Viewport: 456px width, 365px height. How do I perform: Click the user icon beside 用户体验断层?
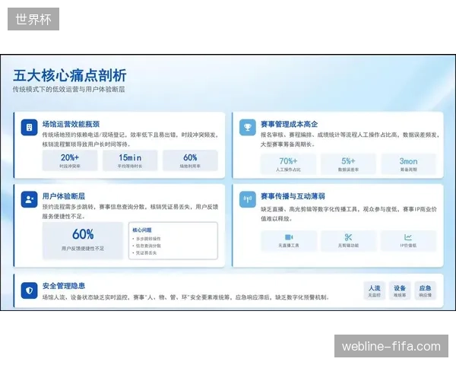coord(29,199)
